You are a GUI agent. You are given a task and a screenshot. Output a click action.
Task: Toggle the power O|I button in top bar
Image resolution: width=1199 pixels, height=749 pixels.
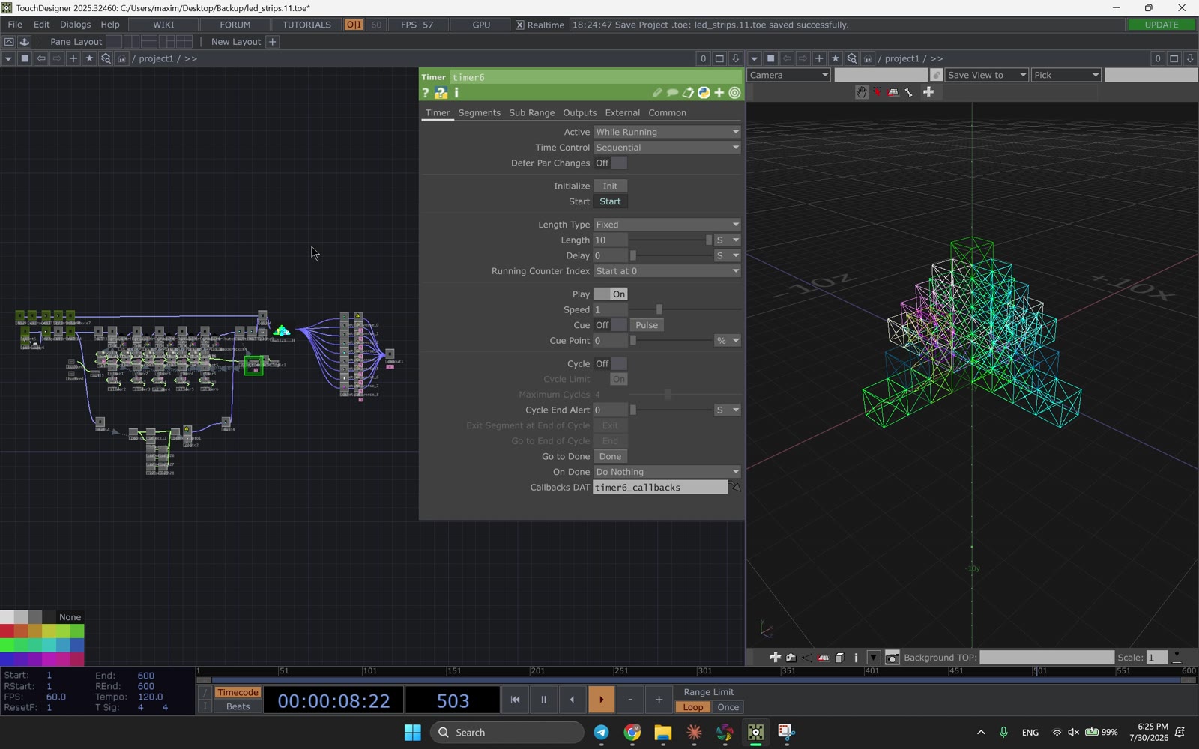[x=354, y=25]
